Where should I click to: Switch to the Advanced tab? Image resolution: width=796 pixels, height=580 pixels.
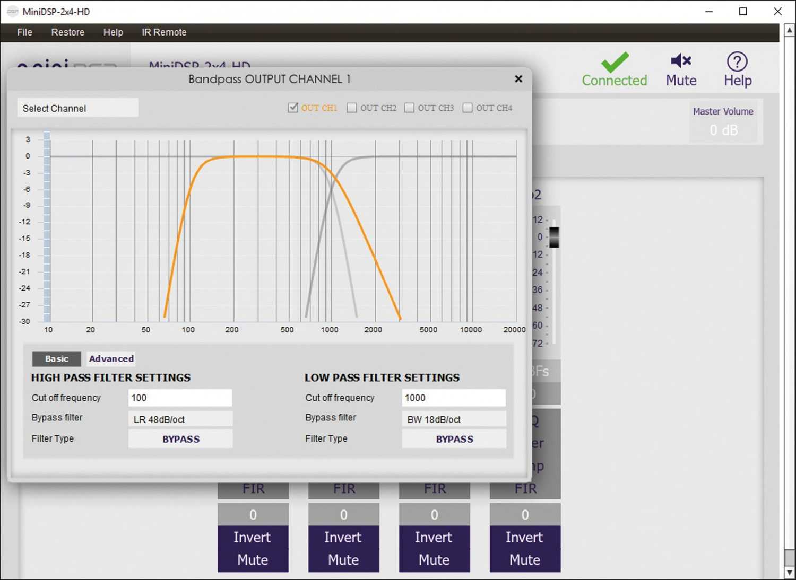pyautogui.click(x=111, y=359)
